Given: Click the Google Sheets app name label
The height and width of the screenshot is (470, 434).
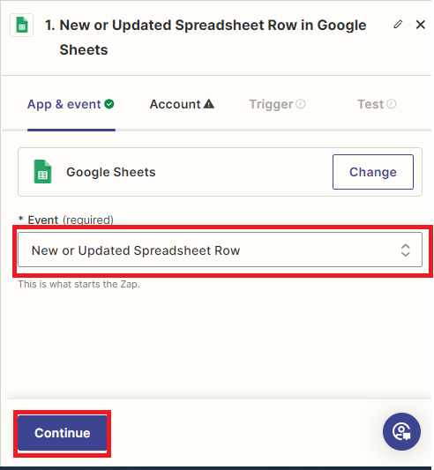Looking at the screenshot, I should click(111, 172).
